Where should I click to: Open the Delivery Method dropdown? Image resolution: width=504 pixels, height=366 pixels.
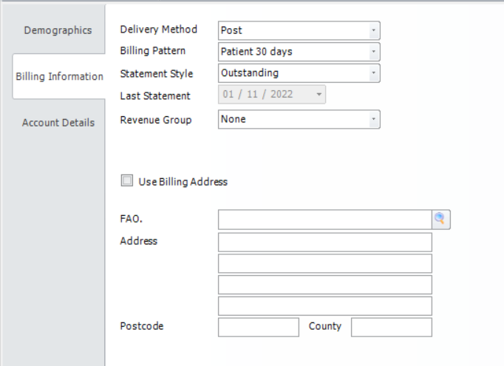click(373, 30)
